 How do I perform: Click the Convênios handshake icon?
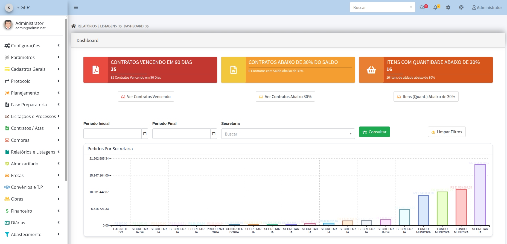7,187
